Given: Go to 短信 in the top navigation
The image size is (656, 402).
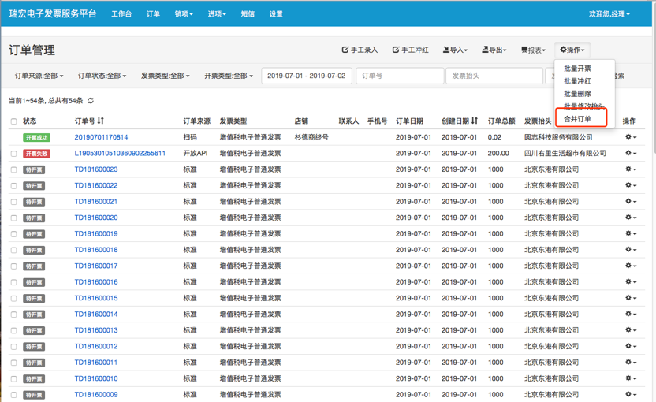Looking at the screenshot, I should tap(248, 14).
